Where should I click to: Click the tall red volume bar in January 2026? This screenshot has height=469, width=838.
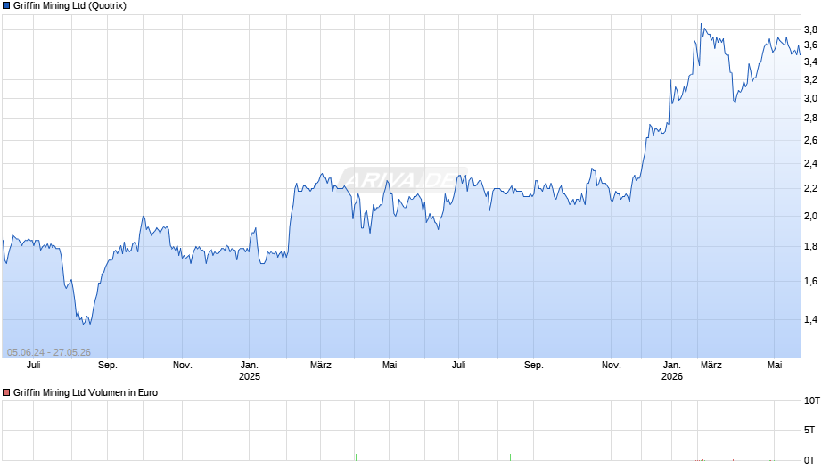coord(686,442)
